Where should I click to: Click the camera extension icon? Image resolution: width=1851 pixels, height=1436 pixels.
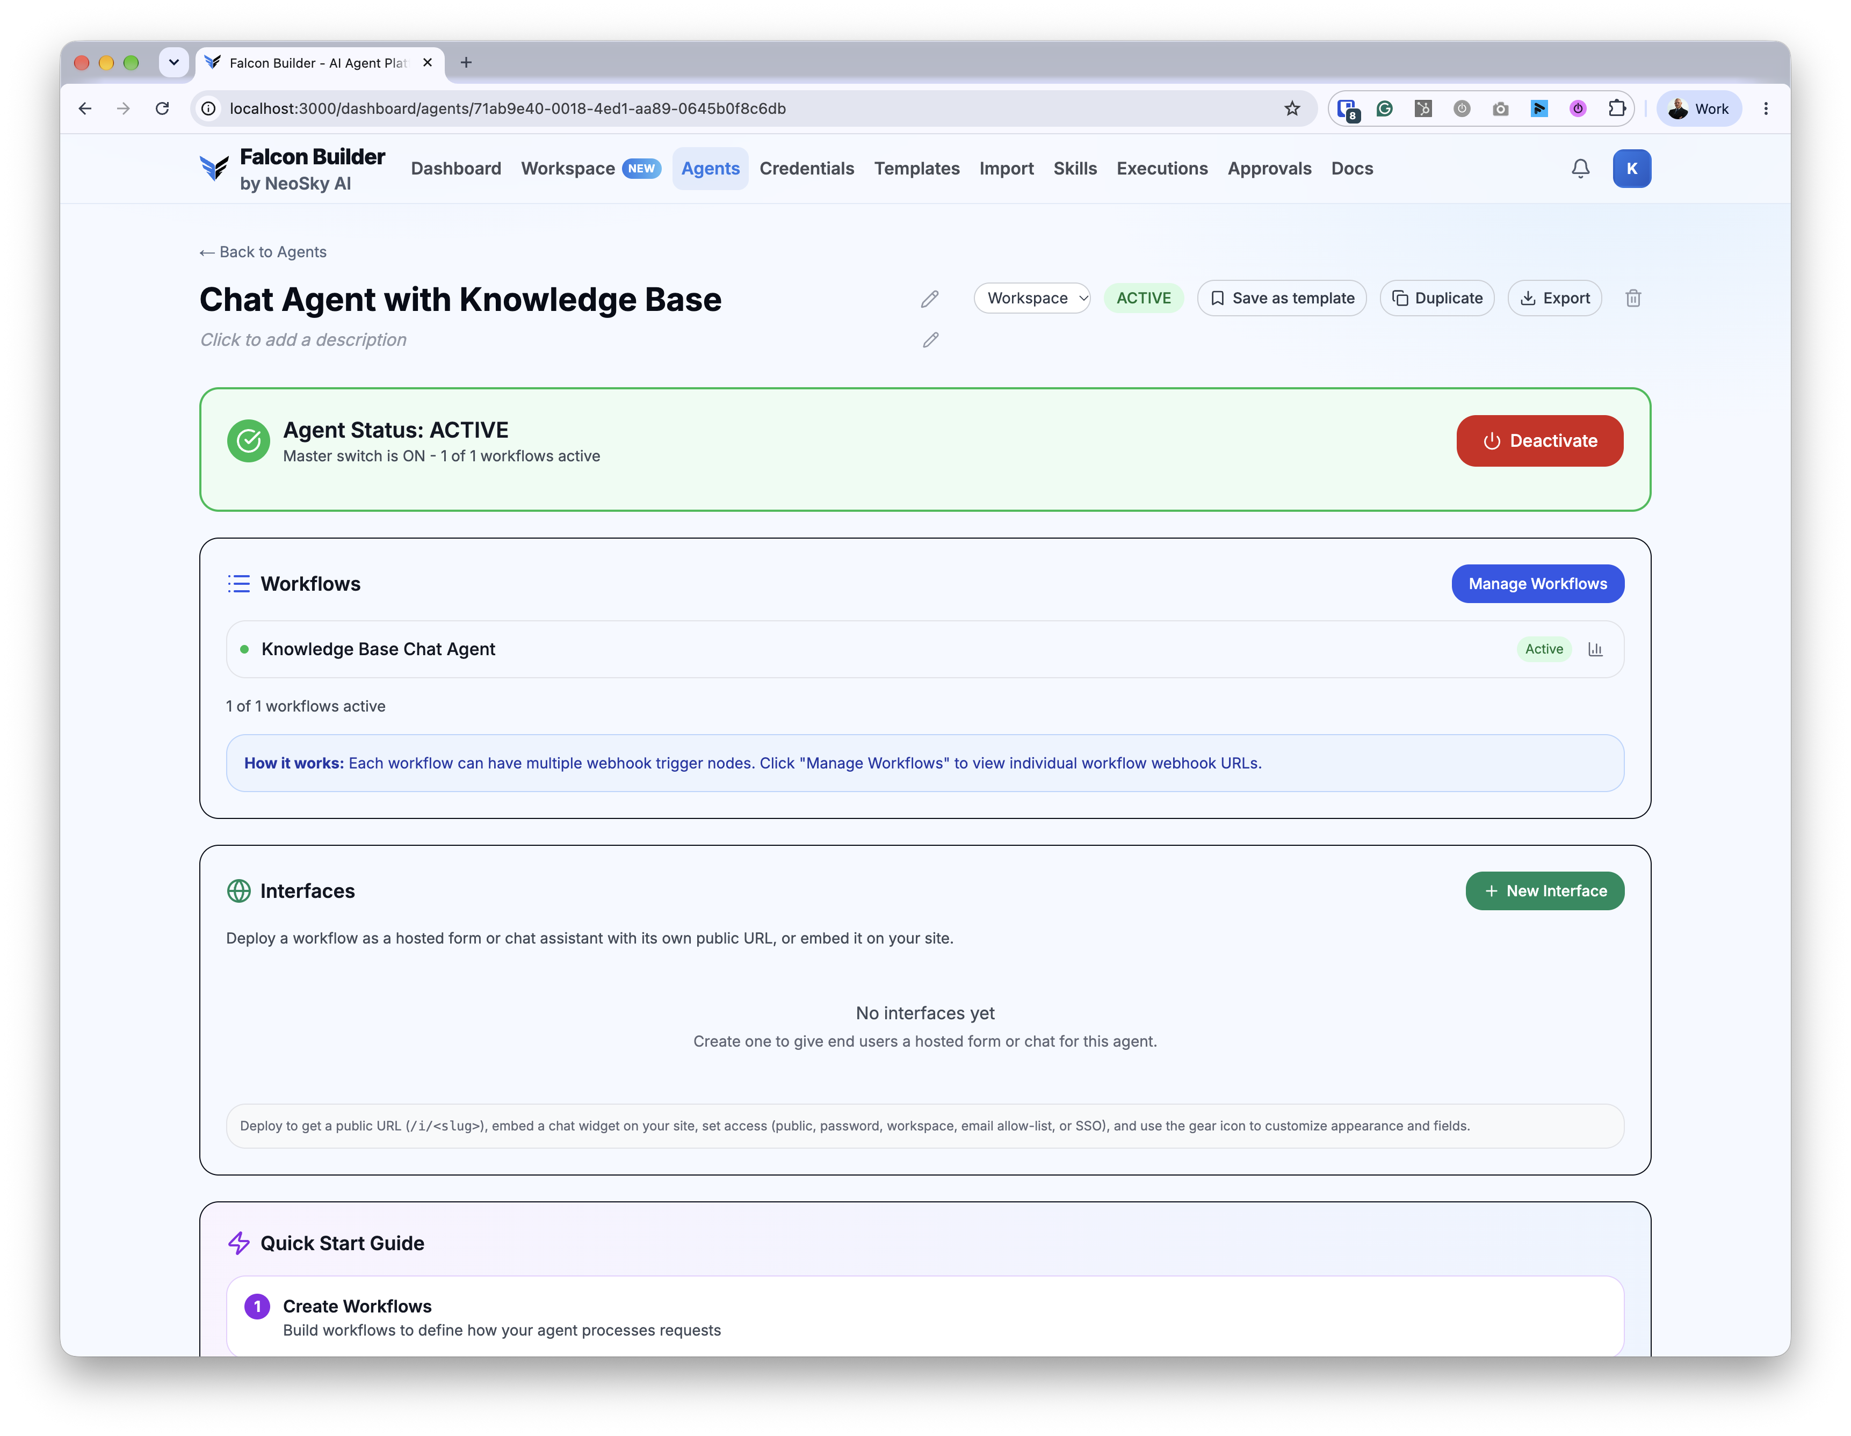pos(1500,108)
